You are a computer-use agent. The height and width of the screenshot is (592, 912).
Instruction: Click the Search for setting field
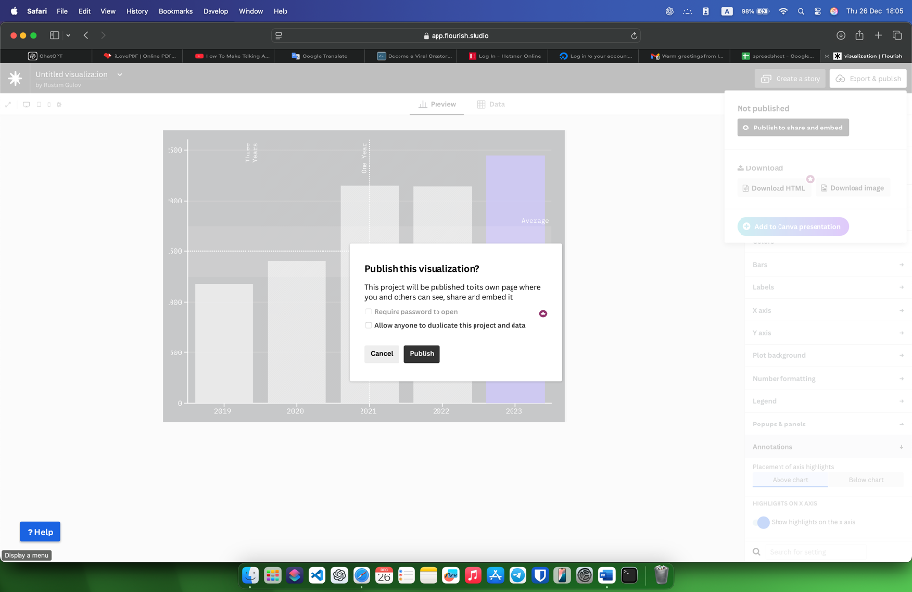pos(817,552)
